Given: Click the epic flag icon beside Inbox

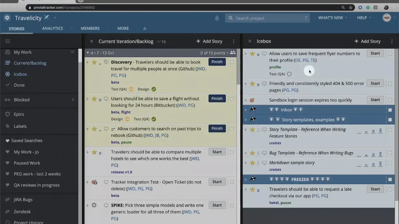Looking at the screenshot, I should click(x=253, y=109).
